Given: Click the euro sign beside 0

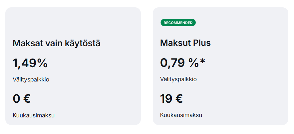Looking at the screenshot, I should (x=26, y=99).
